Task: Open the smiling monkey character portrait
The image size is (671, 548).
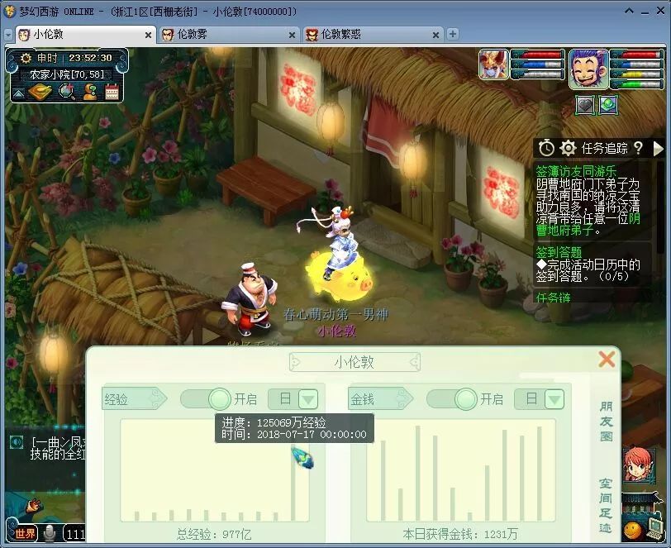Action: tap(588, 69)
